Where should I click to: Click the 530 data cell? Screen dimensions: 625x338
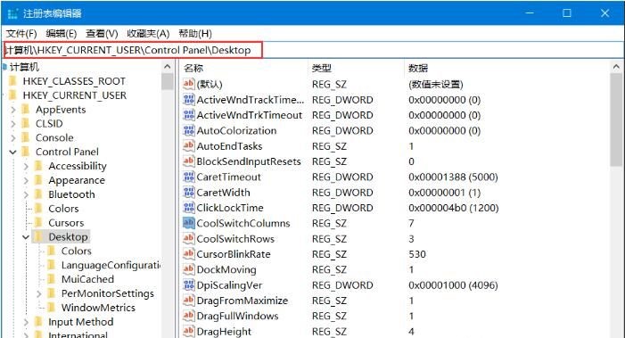tap(417, 254)
